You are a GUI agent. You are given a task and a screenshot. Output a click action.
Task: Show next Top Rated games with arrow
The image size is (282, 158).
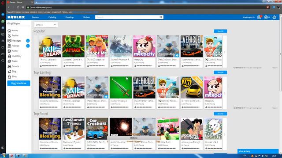pos(225,134)
